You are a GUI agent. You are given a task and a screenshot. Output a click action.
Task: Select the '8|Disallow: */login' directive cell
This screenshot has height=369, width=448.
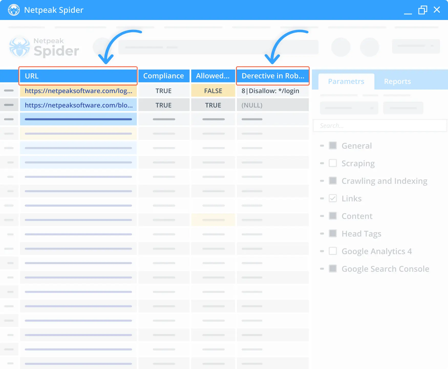point(273,91)
